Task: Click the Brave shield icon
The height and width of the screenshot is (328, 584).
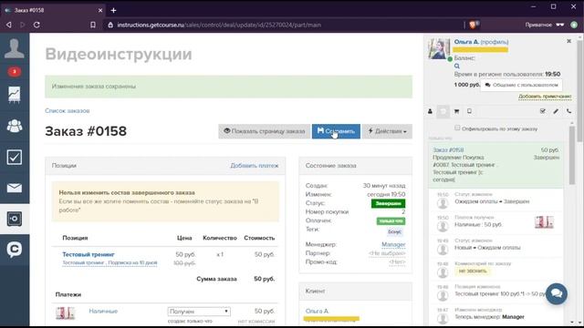Action: tap(474, 25)
